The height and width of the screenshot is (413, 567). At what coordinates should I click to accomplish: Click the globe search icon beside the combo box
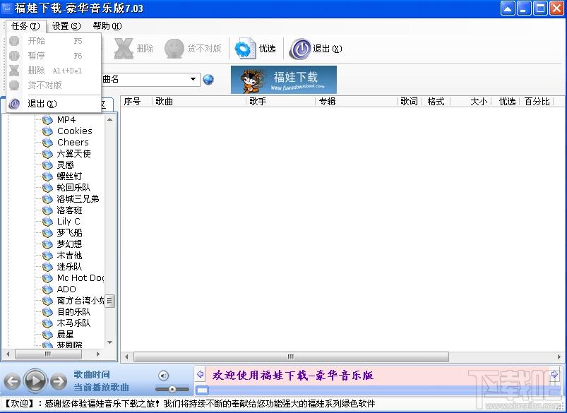pyautogui.click(x=208, y=79)
